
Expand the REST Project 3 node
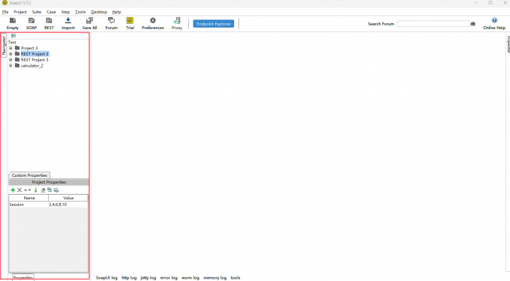[10, 60]
